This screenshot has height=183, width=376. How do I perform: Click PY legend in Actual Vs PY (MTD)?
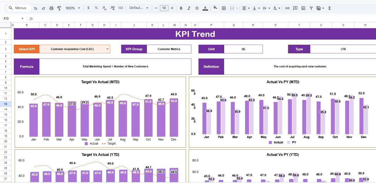(292, 142)
